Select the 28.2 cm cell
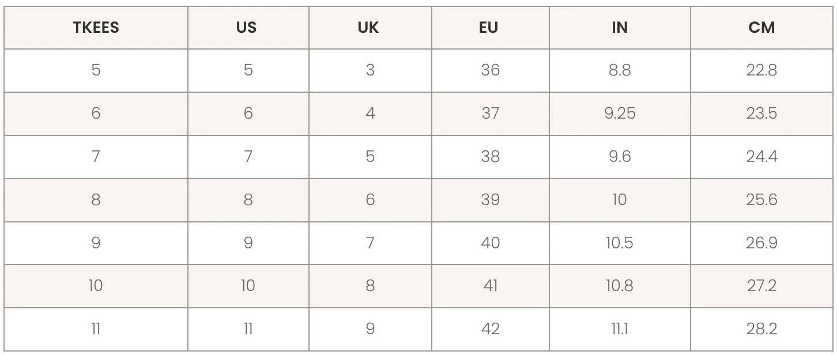The height and width of the screenshot is (355, 837). point(761,329)
